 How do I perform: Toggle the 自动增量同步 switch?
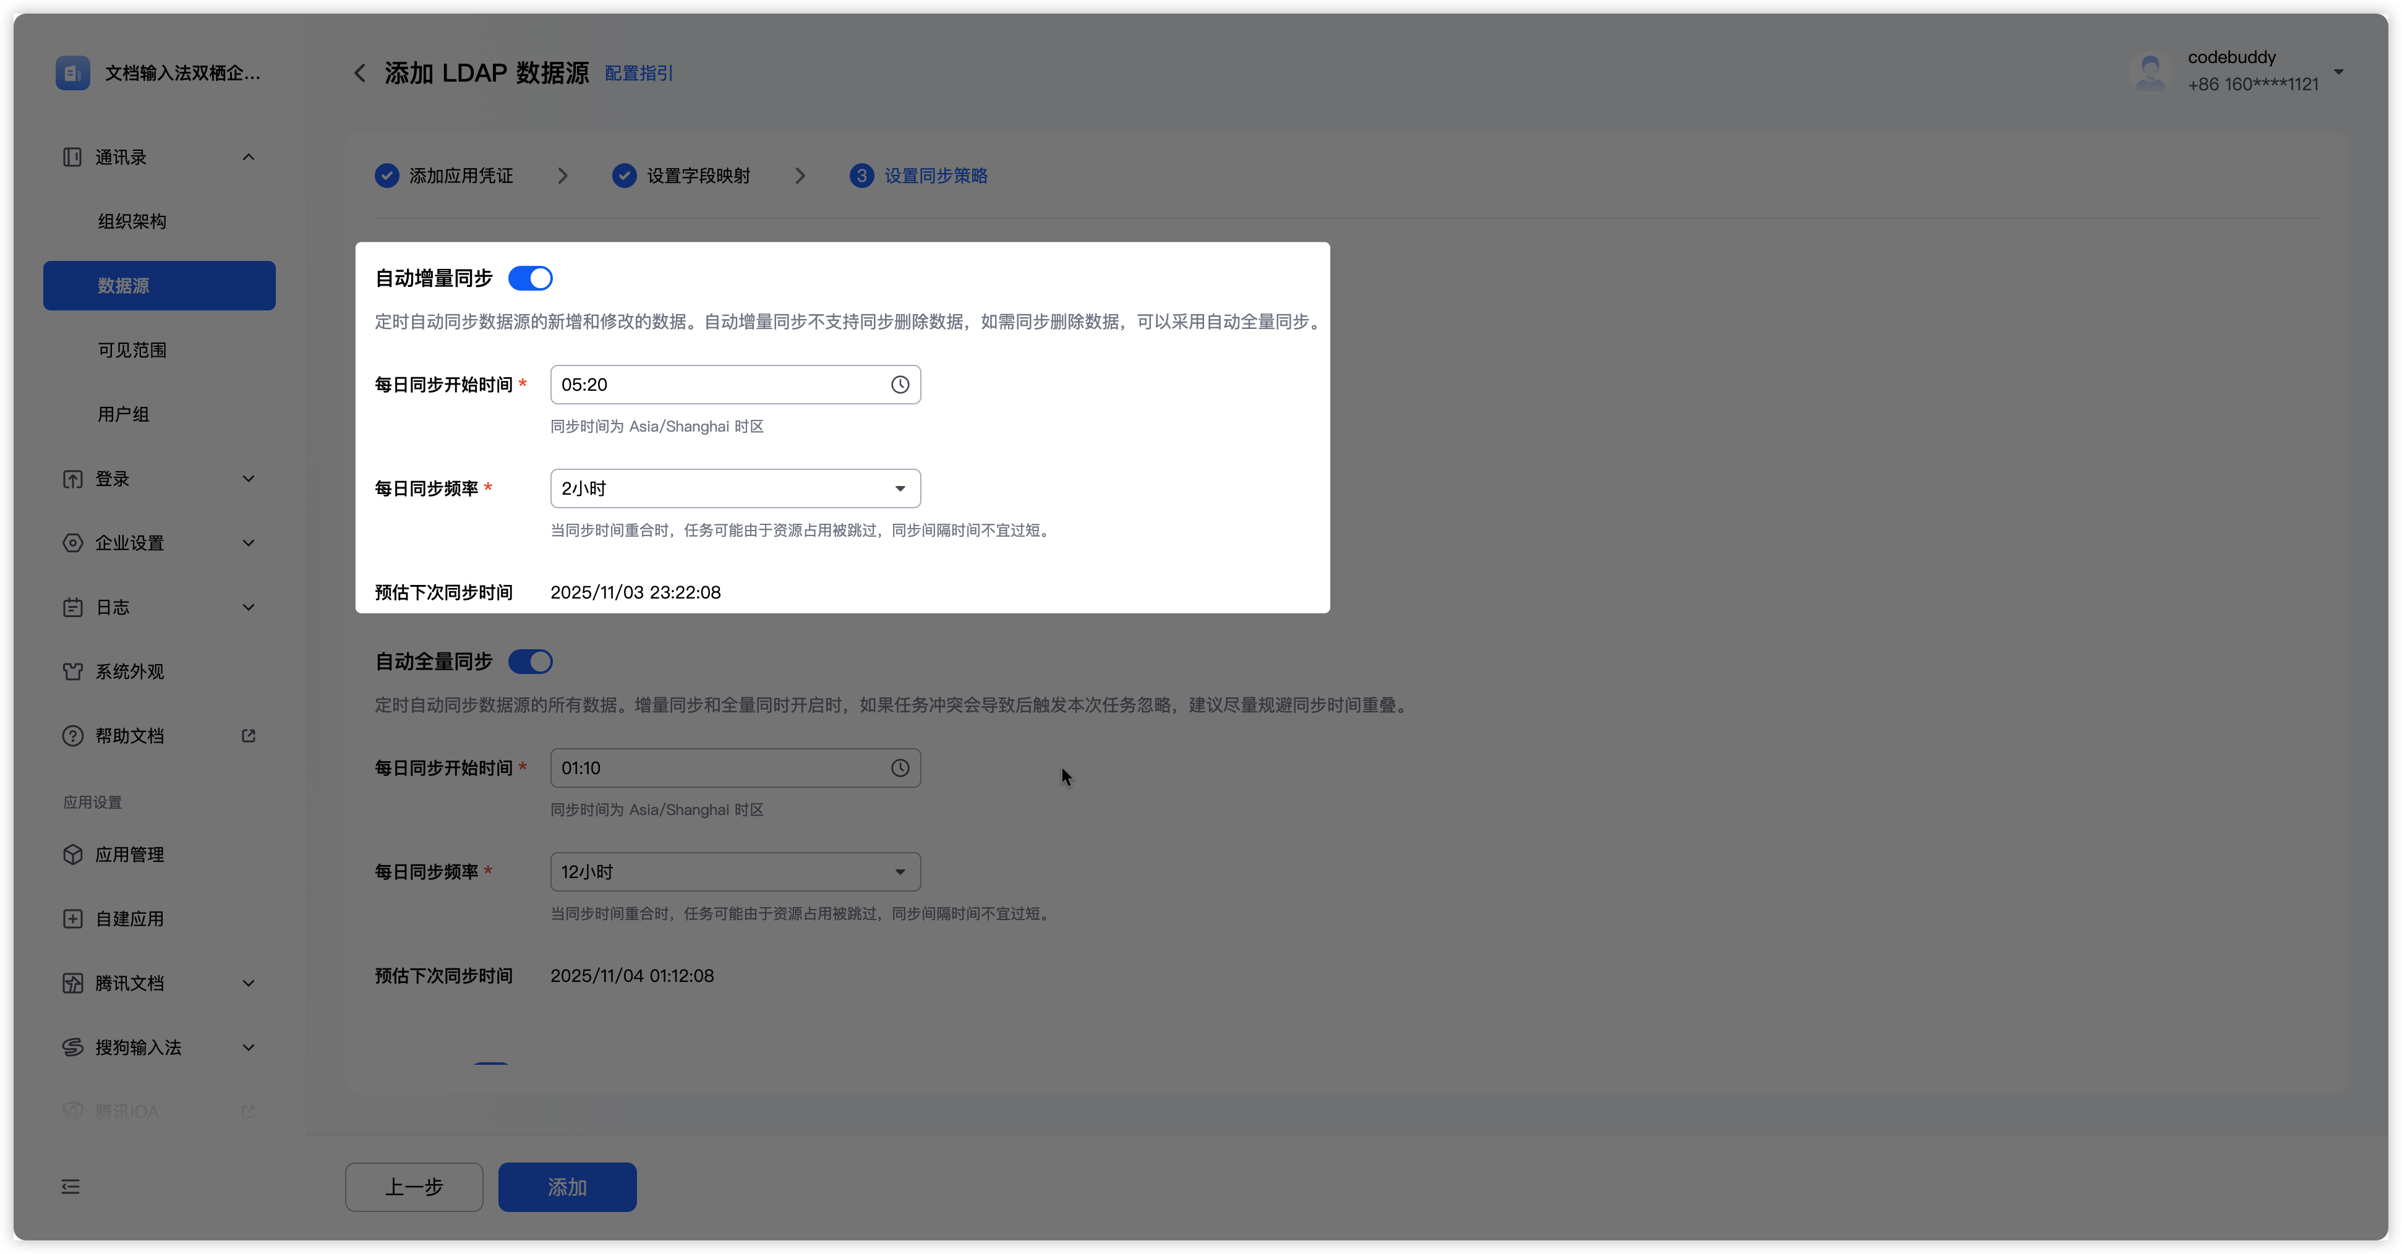coord(529,279)
